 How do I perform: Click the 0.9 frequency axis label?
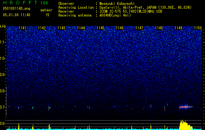3,75
